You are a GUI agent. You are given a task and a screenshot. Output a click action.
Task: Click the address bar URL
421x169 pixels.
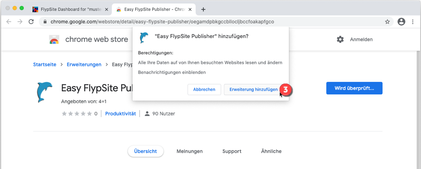162,22
